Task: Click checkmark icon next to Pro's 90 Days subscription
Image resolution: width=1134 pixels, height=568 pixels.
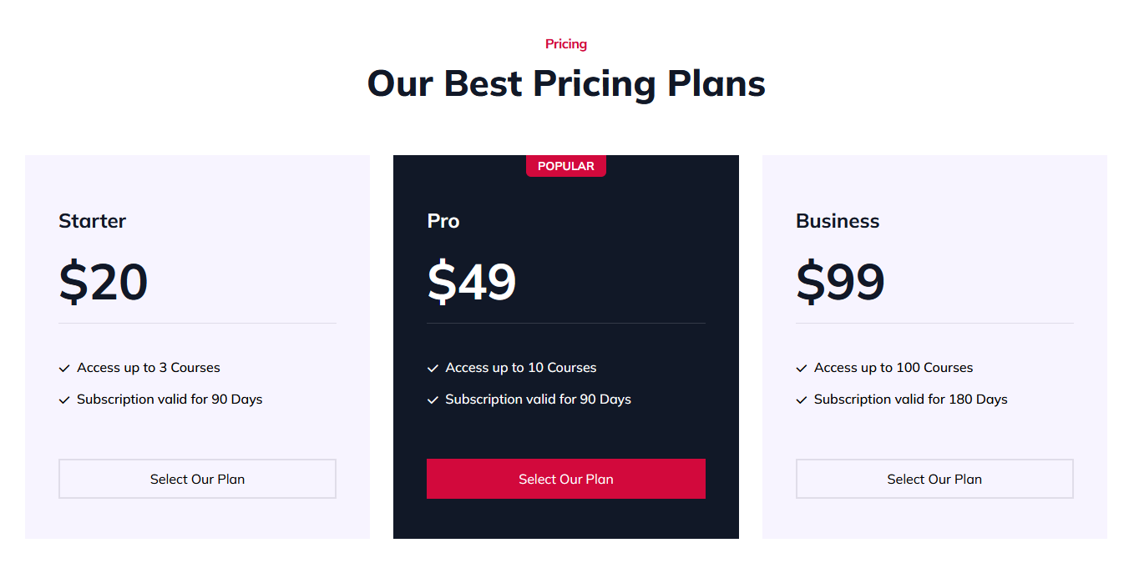Action: click(433, 400)
